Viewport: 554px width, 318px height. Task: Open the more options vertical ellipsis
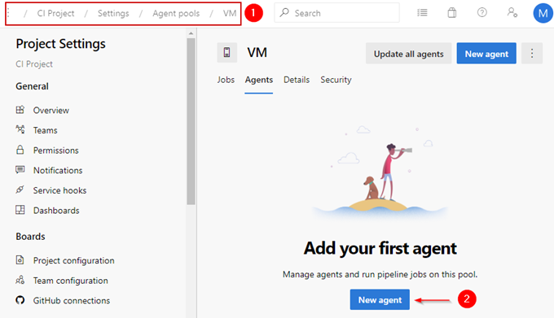(532, 53)
